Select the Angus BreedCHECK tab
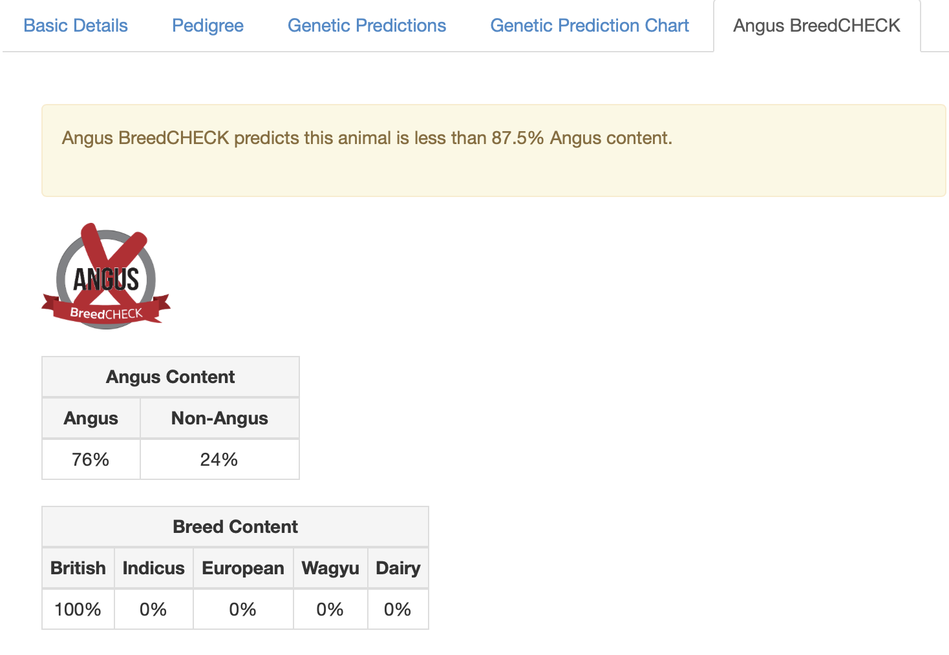The width and height of the screenshot is (949, 655). click(x=816, y=26)
